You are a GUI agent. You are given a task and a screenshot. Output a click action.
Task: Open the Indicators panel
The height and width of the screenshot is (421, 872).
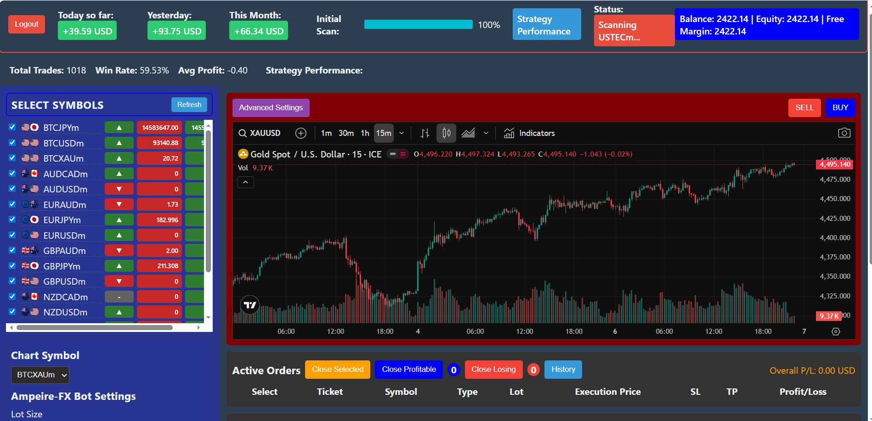(x=529, y=133)
